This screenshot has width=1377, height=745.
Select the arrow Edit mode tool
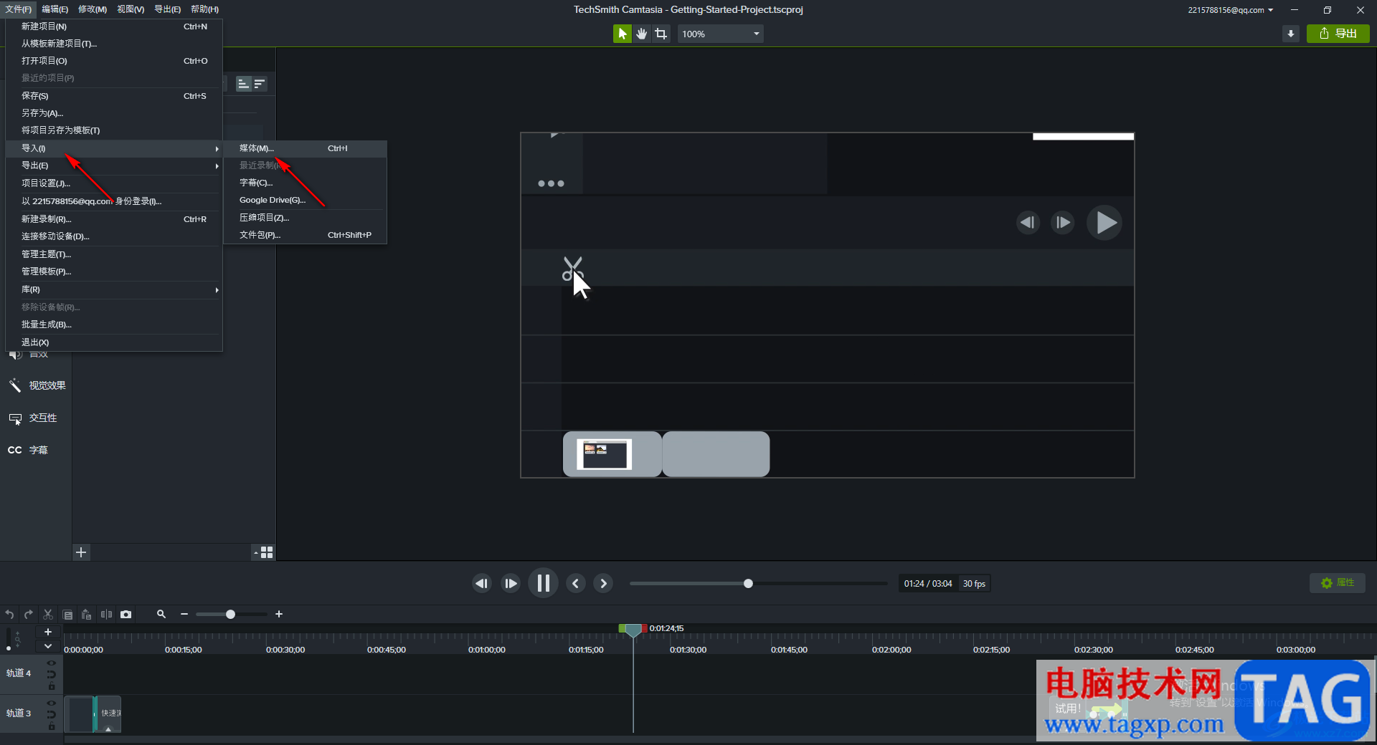[622, 34]
